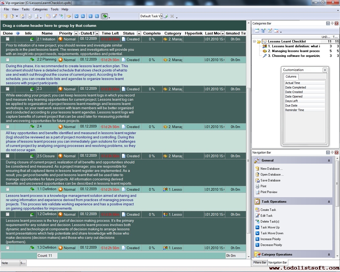Click the green flag icon in row 2.1 Initiation

click(32, 39)
